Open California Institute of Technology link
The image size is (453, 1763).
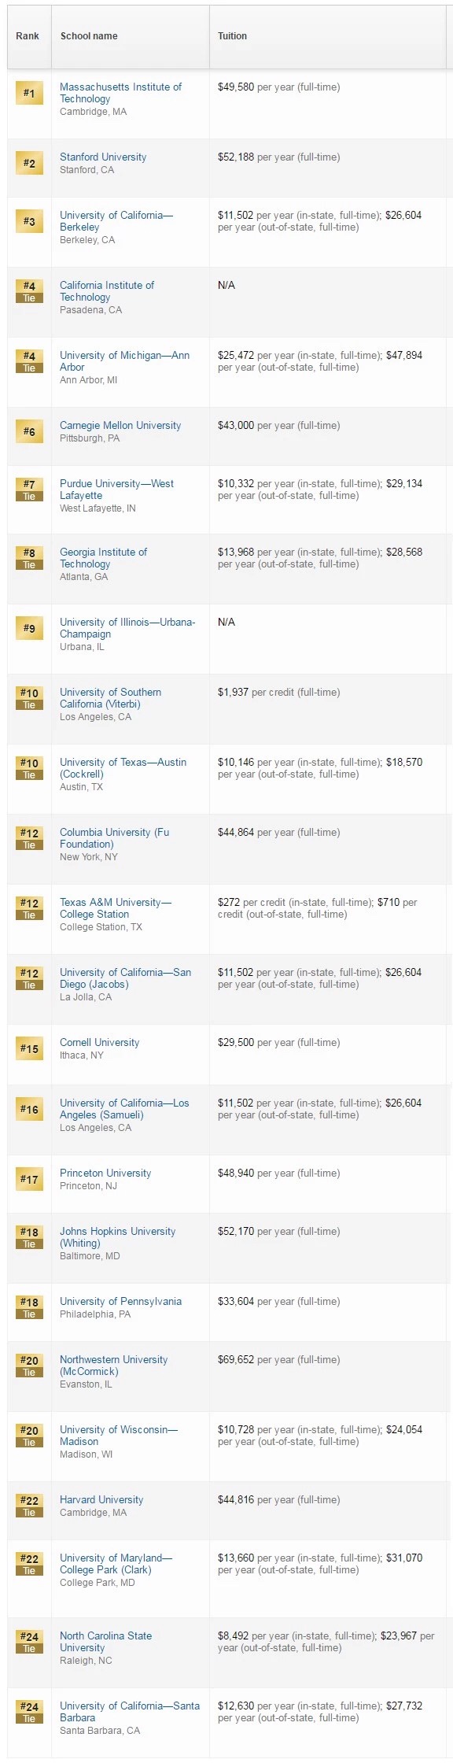[107, 291]
